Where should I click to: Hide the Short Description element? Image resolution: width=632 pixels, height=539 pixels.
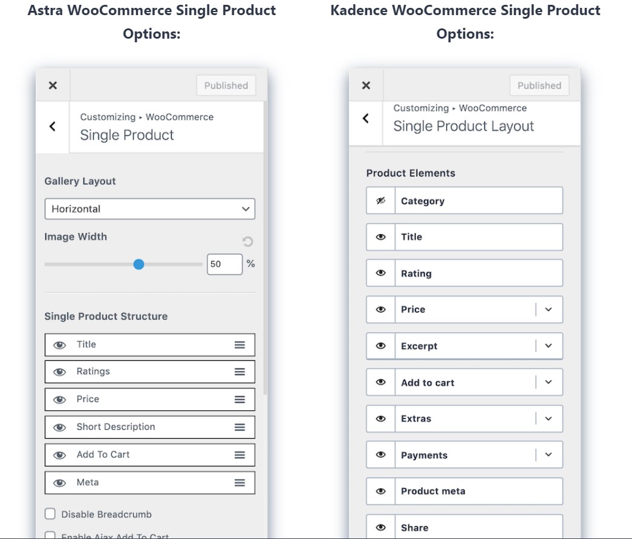60,427
